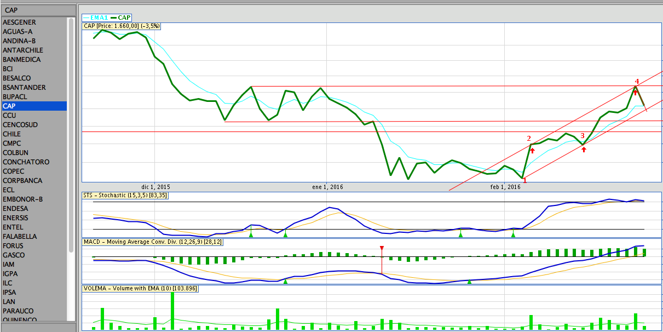The height and width of the screenshot is (332, 663).
Task: Select FALABELLA from the symbol list
Action: coord(20,236)
